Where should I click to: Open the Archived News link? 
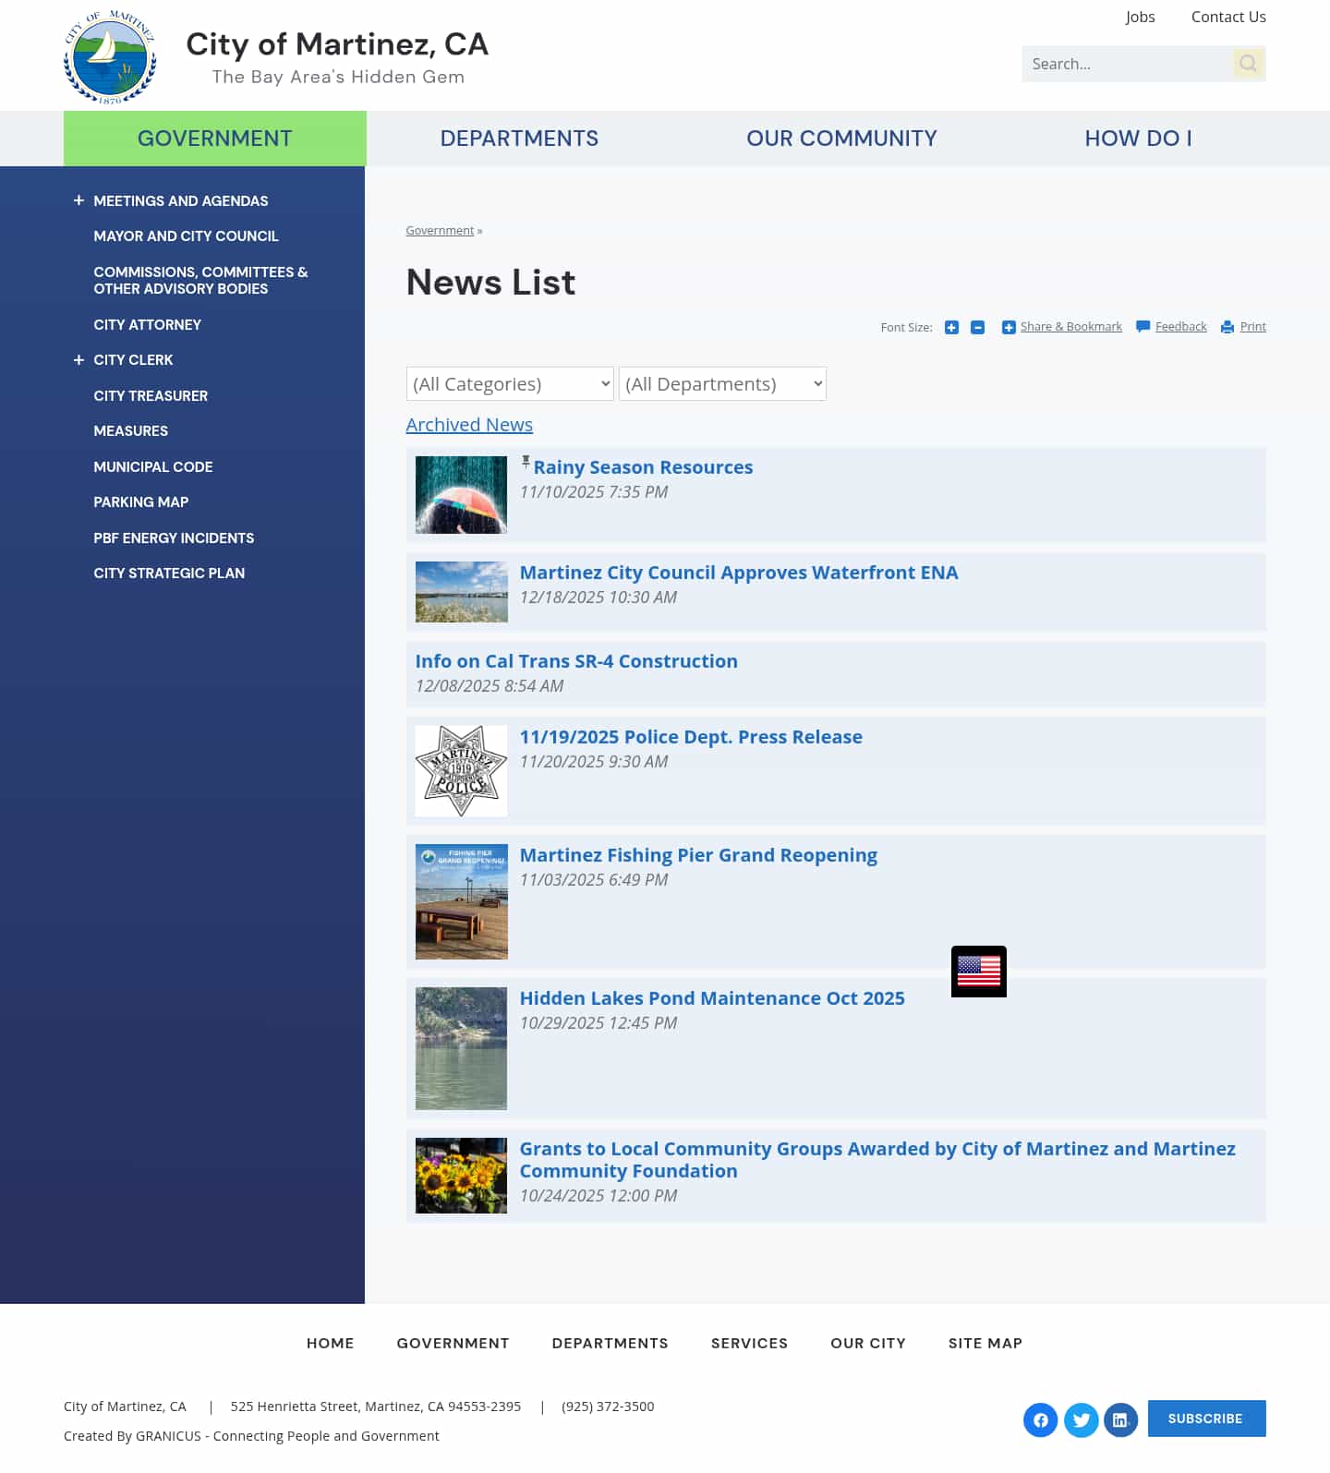click(x=469, y=425)
